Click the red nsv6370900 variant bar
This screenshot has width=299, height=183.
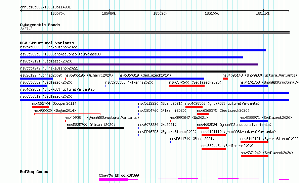pyautogui.click(x=187, y=86)
